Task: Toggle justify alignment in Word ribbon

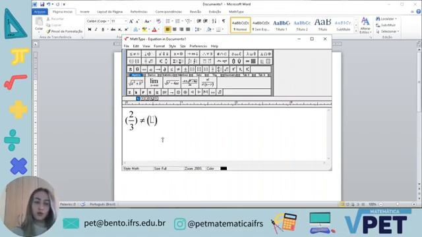Action: [x=188, y=29]
